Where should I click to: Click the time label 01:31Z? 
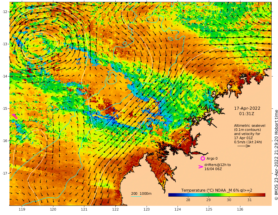tap(247, 114)
